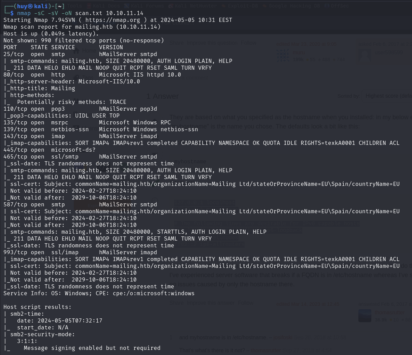Click the Google Hacking DB bookmark icon
Image resolution: width=412 pixels, height=355 pixels.
pos(264,6)
